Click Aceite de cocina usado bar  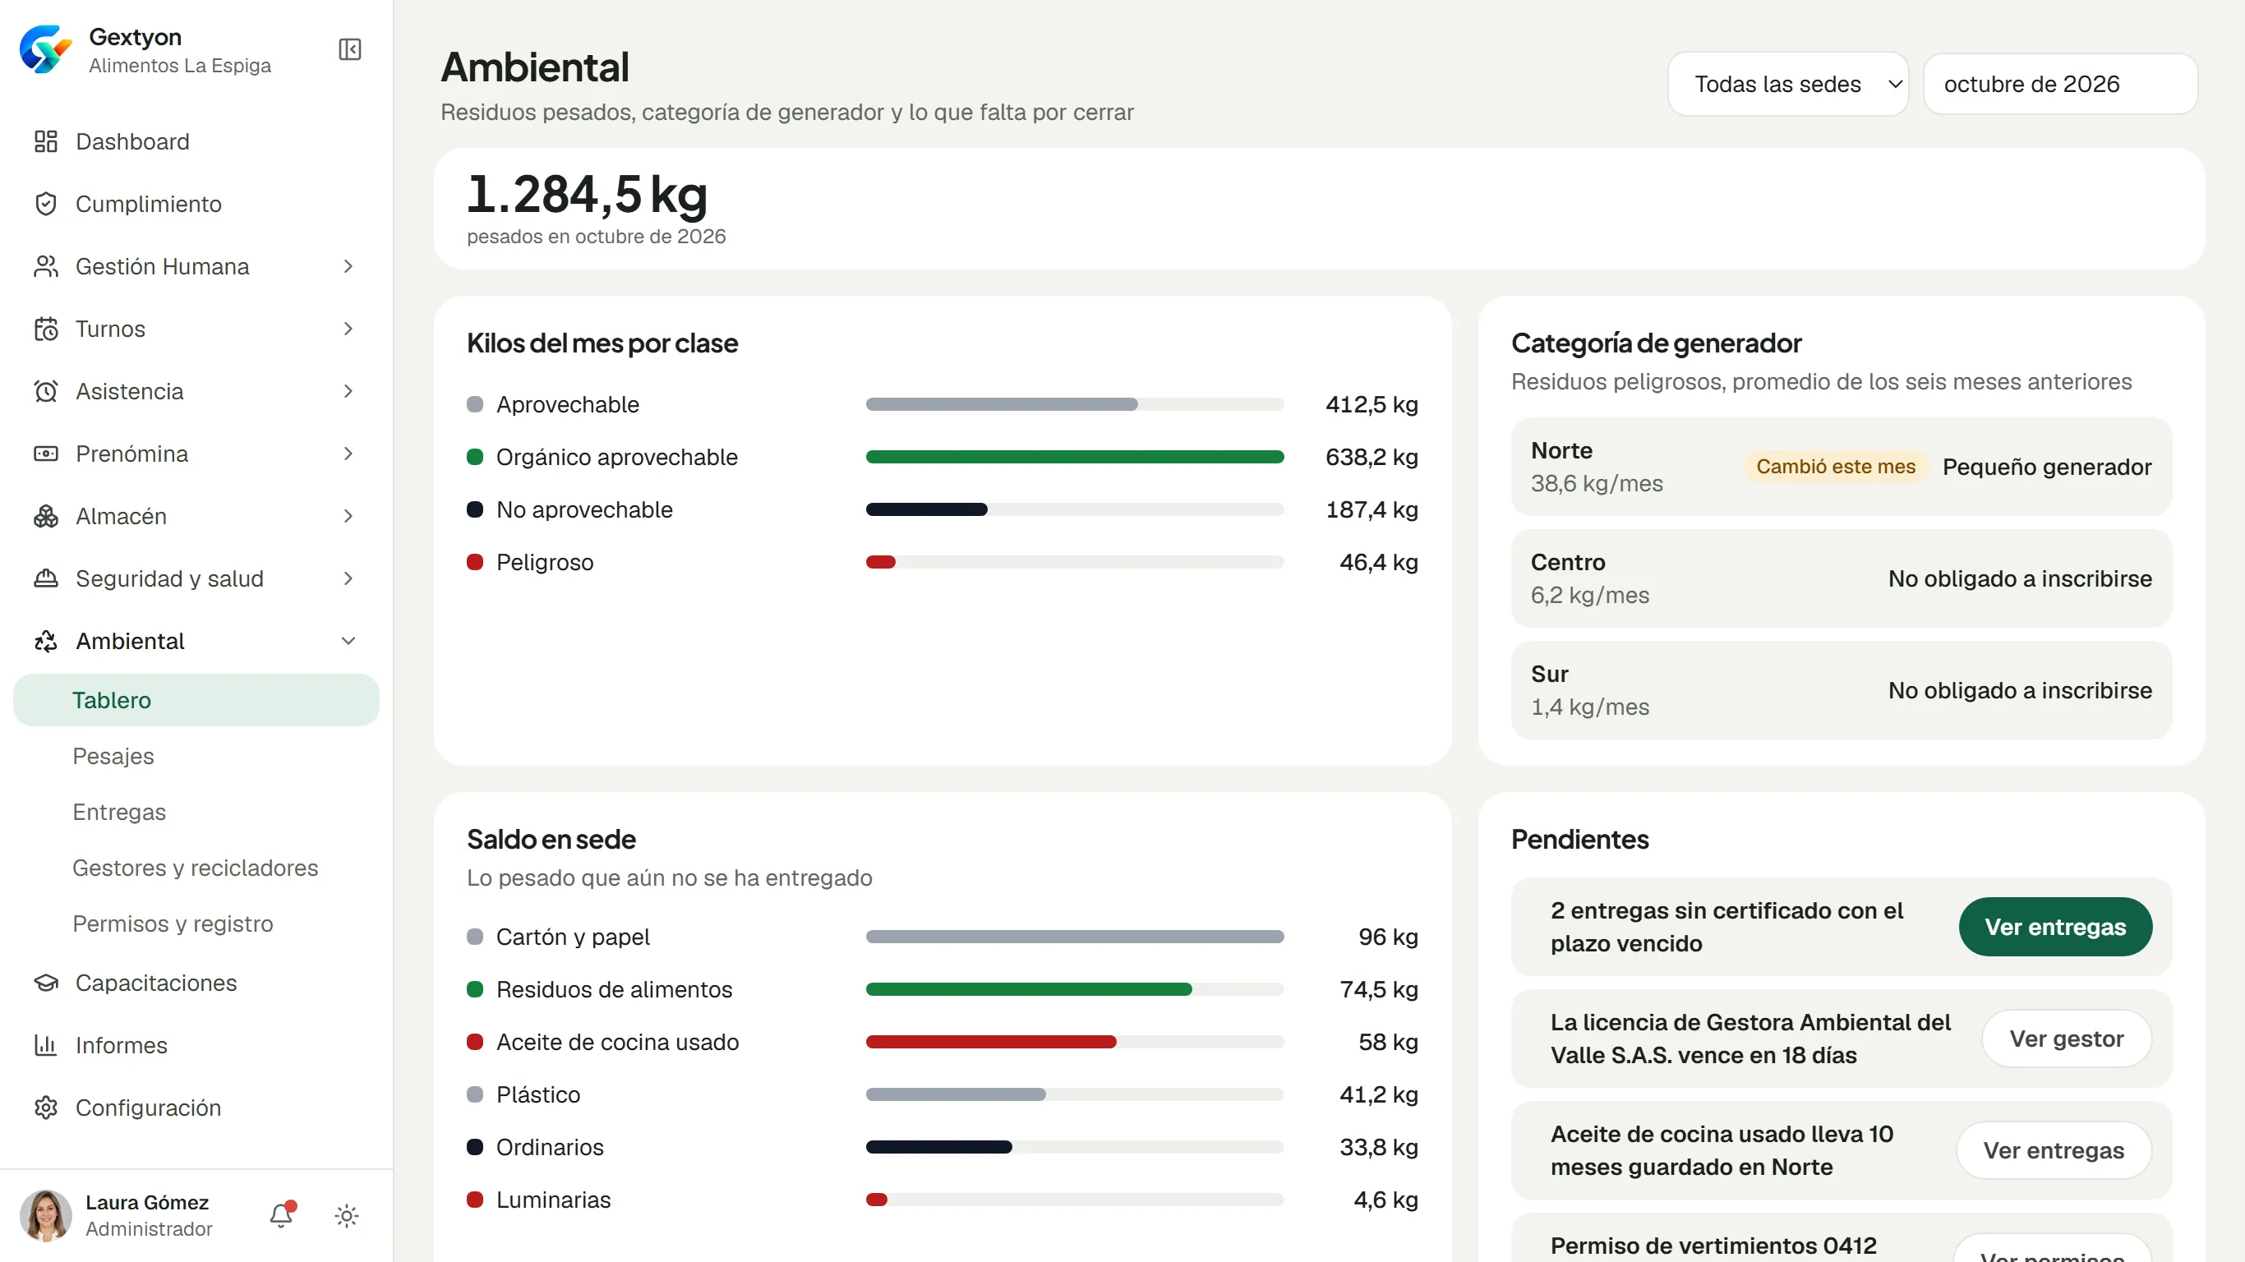pos(1075,1042)
